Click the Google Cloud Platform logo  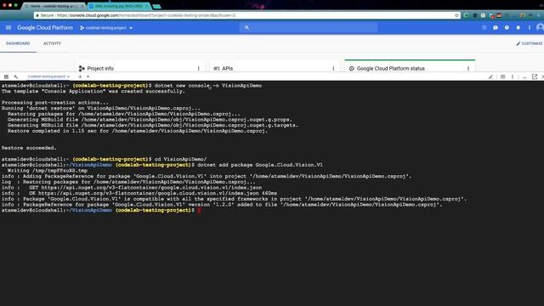pyautogui.click(x=45, y=27)
